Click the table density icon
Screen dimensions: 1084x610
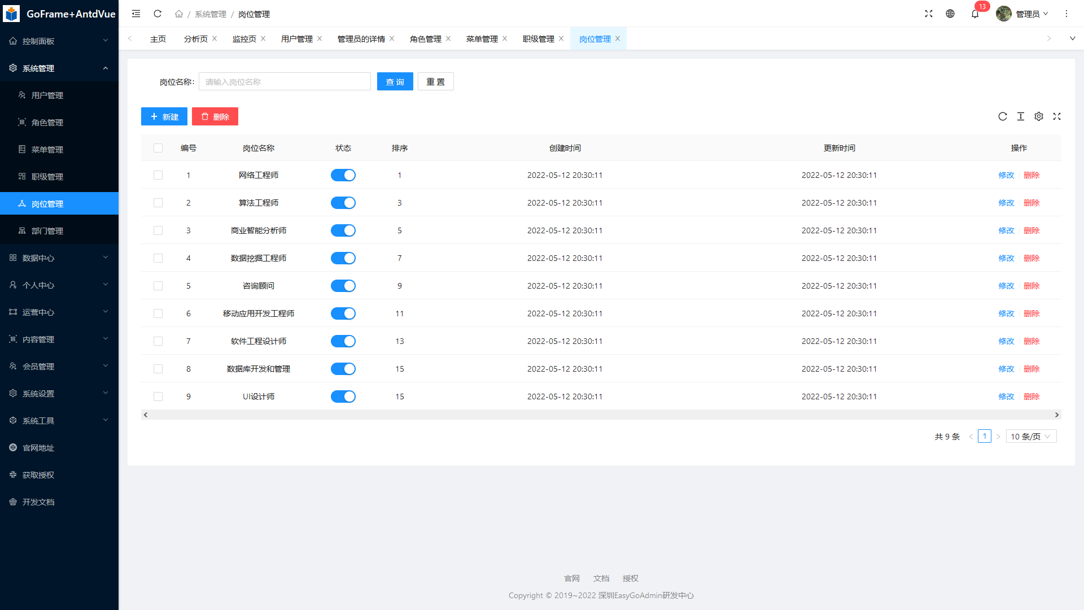click(1021, 116)
